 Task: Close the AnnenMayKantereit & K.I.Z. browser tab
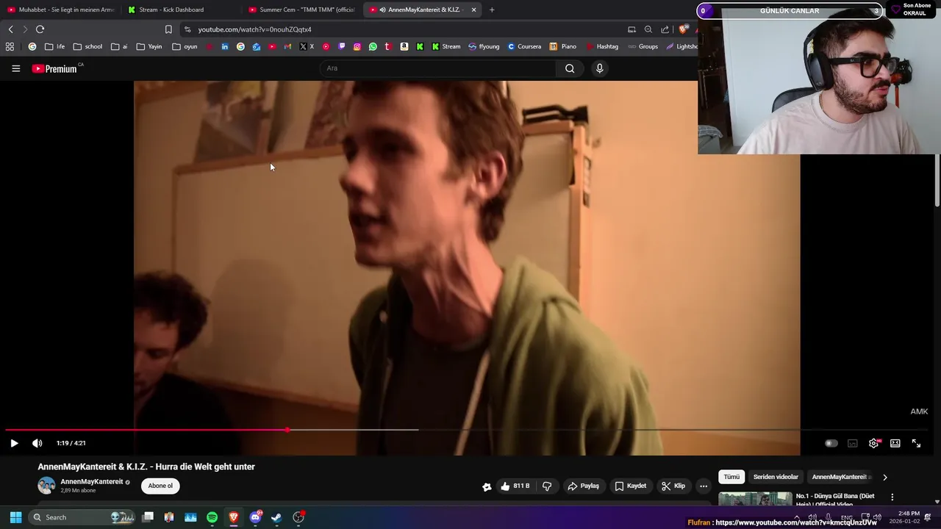[x=473, y=10]
